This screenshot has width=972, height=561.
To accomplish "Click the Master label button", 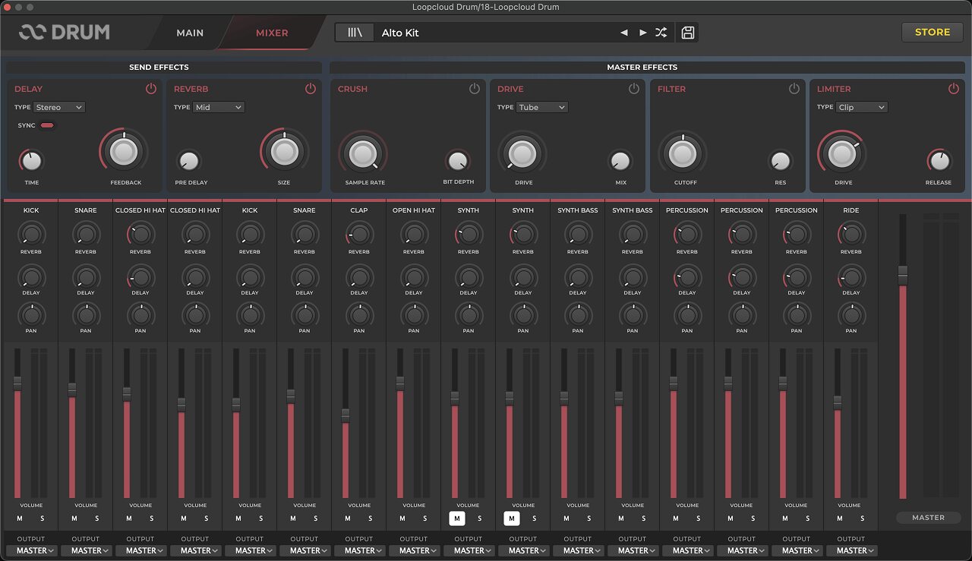I will (928, 518).
